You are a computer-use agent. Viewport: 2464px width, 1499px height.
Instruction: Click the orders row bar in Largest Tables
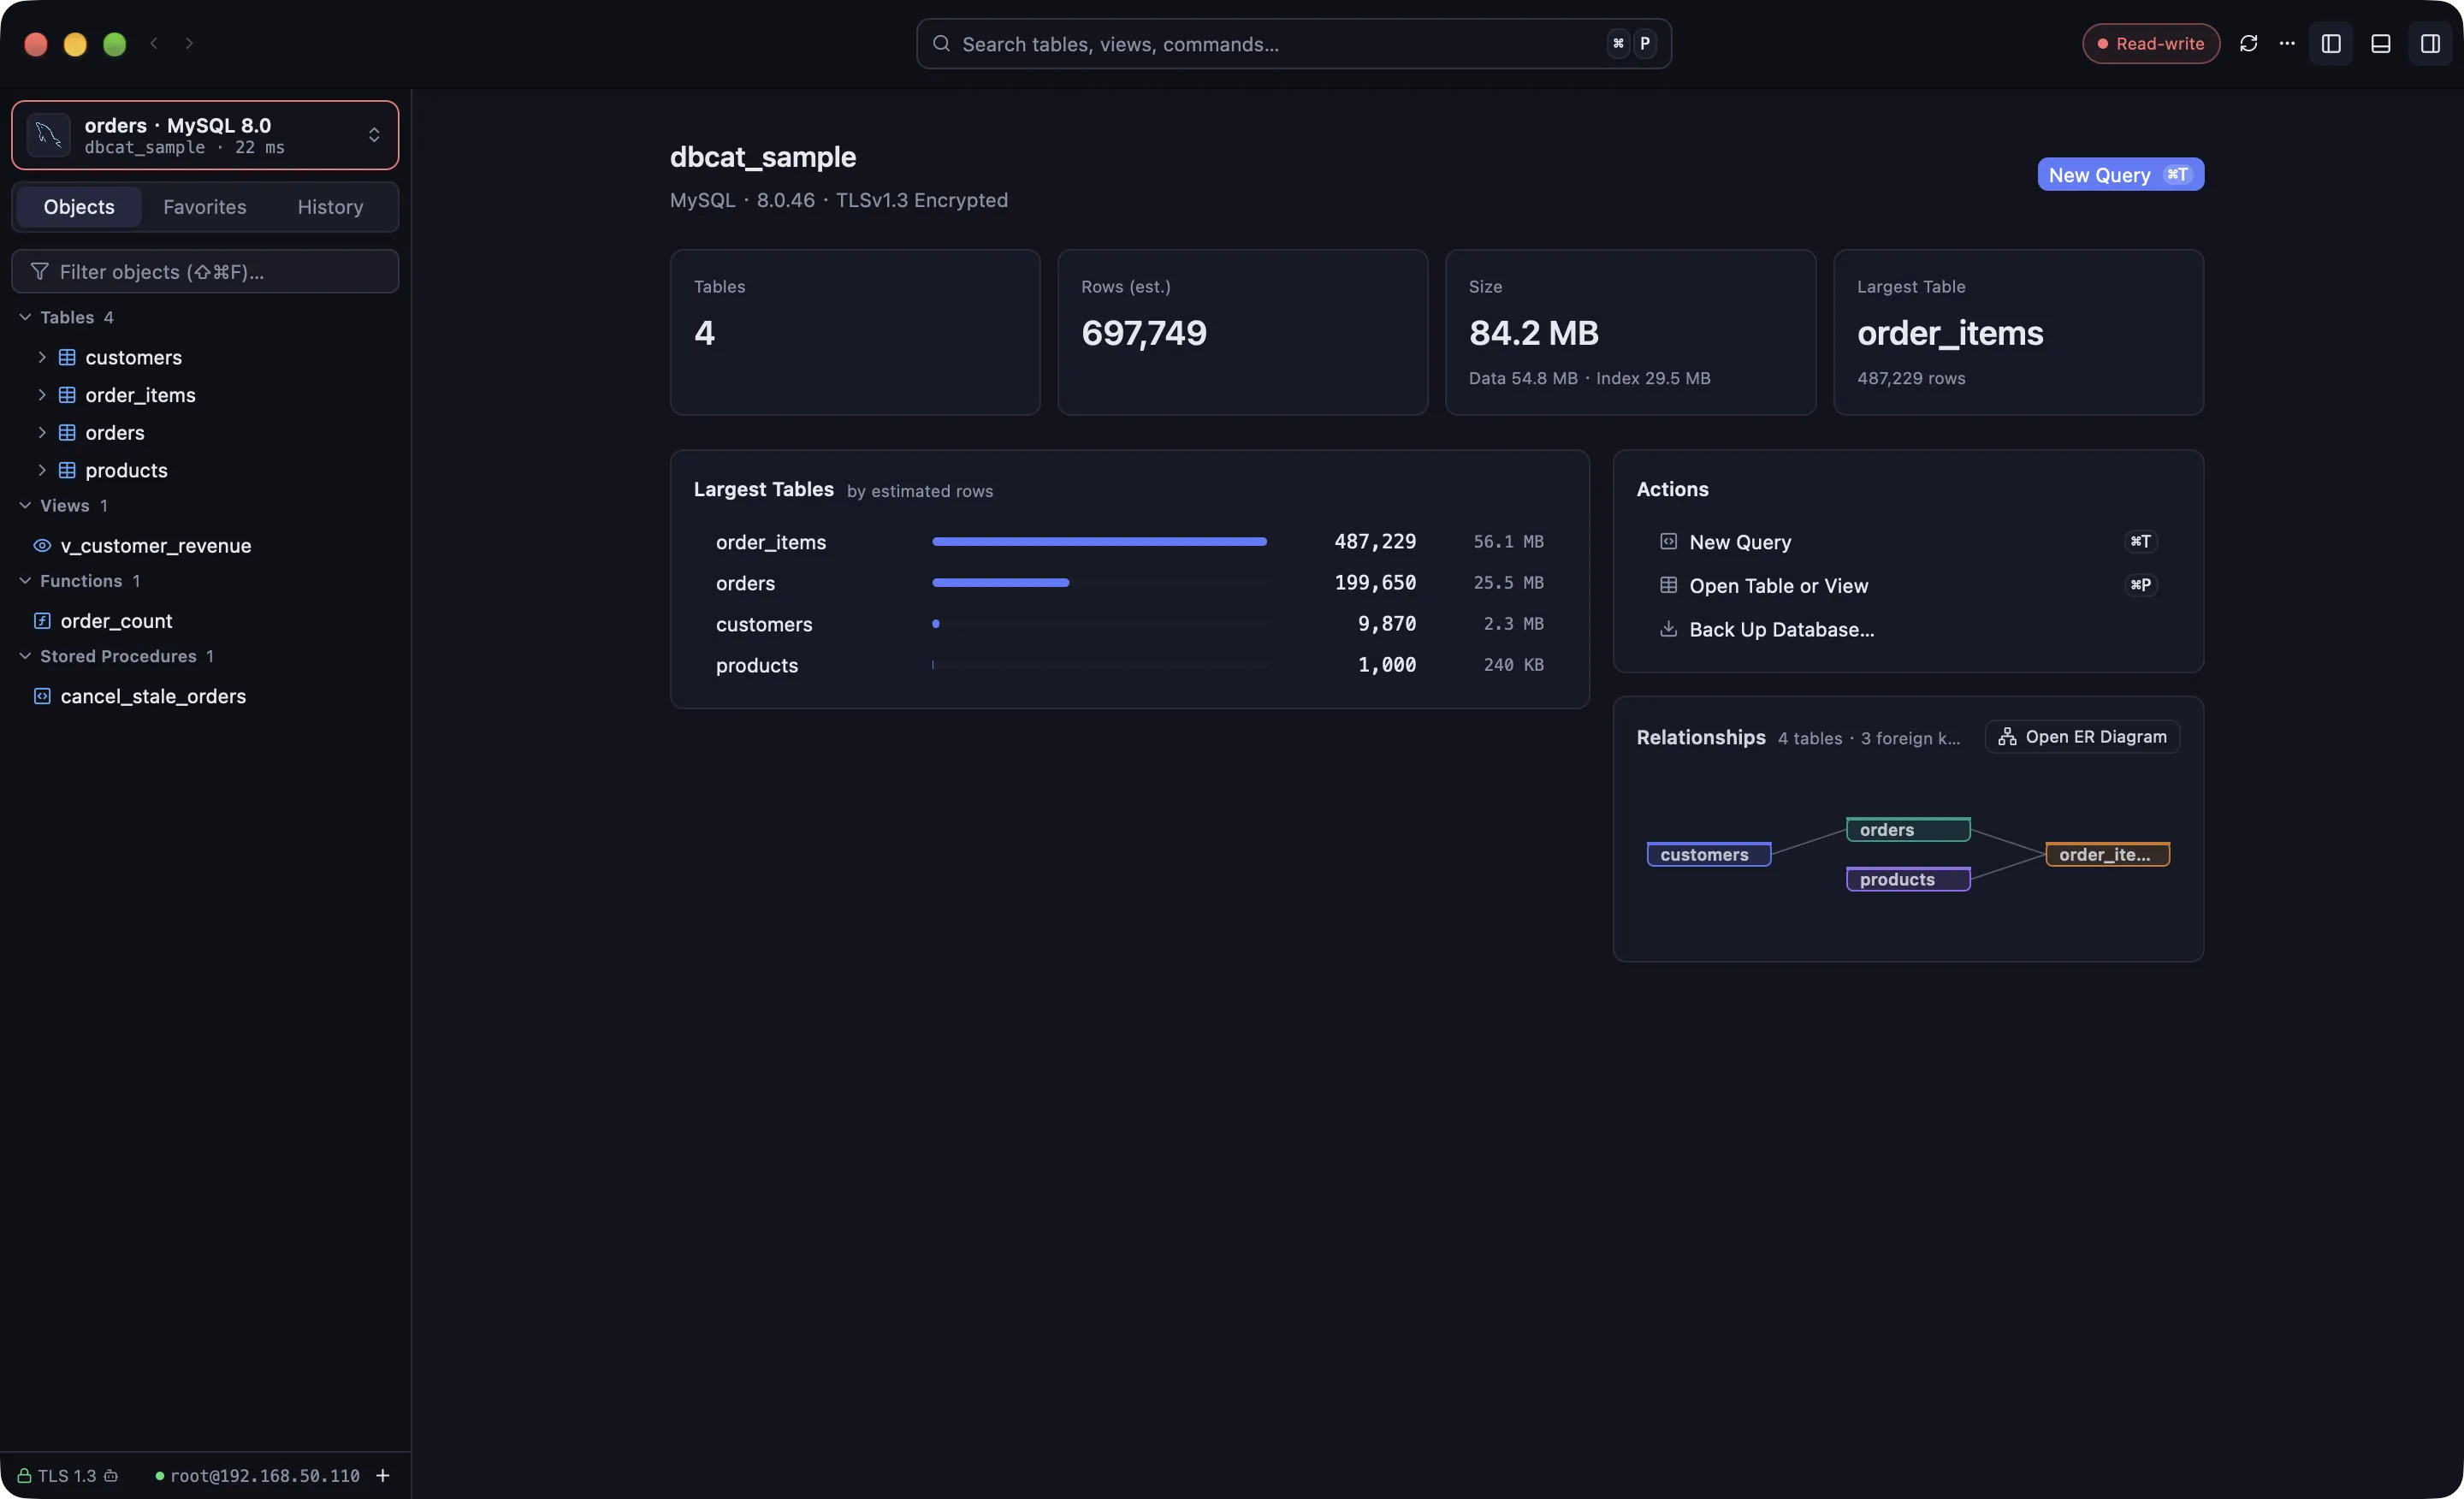pos(1000,583)
